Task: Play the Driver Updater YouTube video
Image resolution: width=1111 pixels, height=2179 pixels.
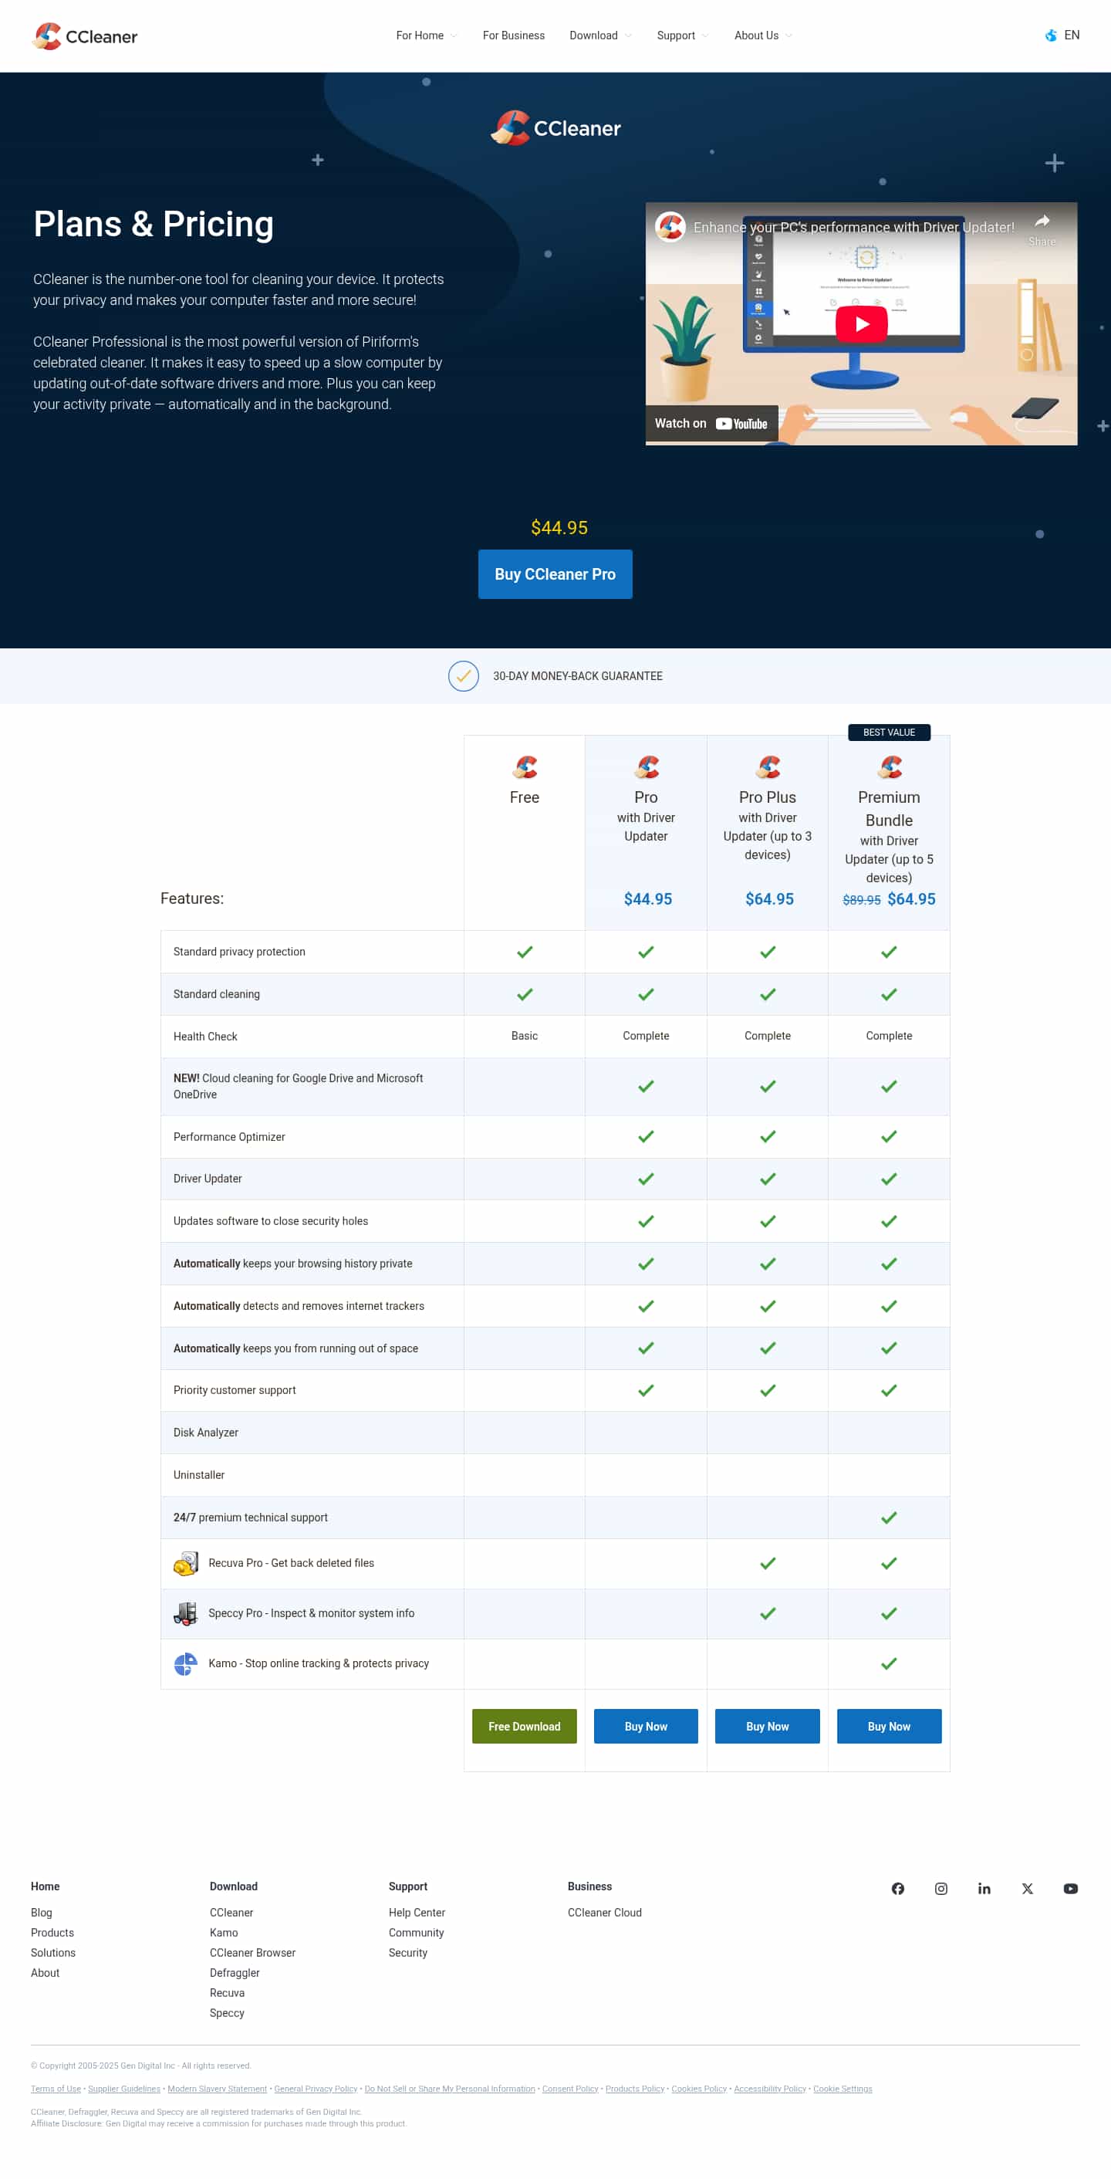Action: [861, 324]
